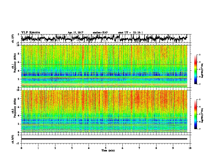The image size is (214, 166).
Task: Click the "start UT = 22:10: 1" text
Action: click(x=131, y=33)
